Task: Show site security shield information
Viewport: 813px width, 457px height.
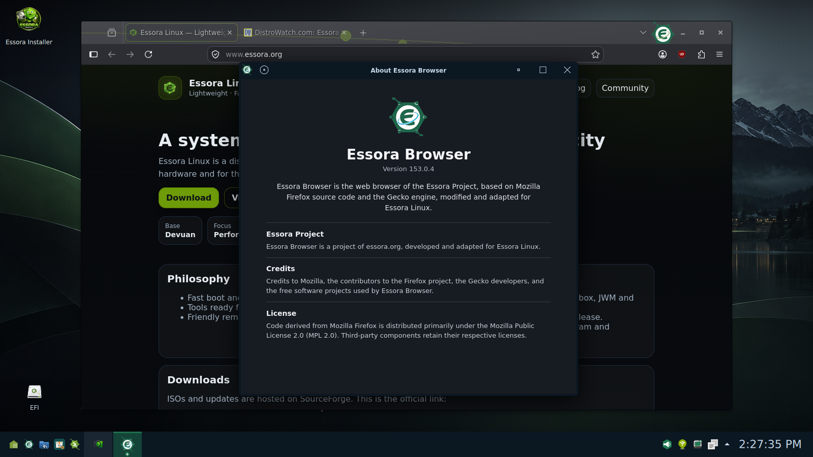Action: click(x=215, y=54)
